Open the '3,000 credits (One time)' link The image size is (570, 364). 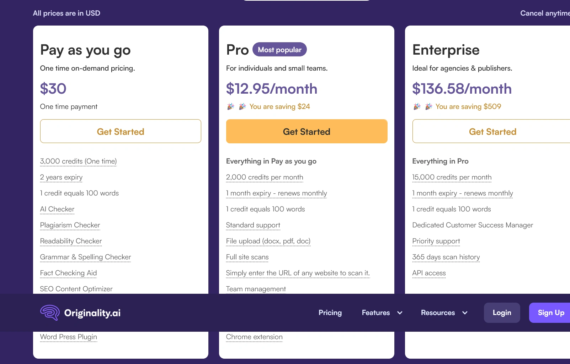tap(78, 161)
